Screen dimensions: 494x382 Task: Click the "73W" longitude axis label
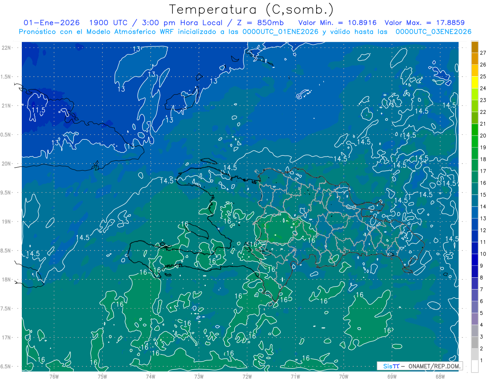(x=199, y=376)
